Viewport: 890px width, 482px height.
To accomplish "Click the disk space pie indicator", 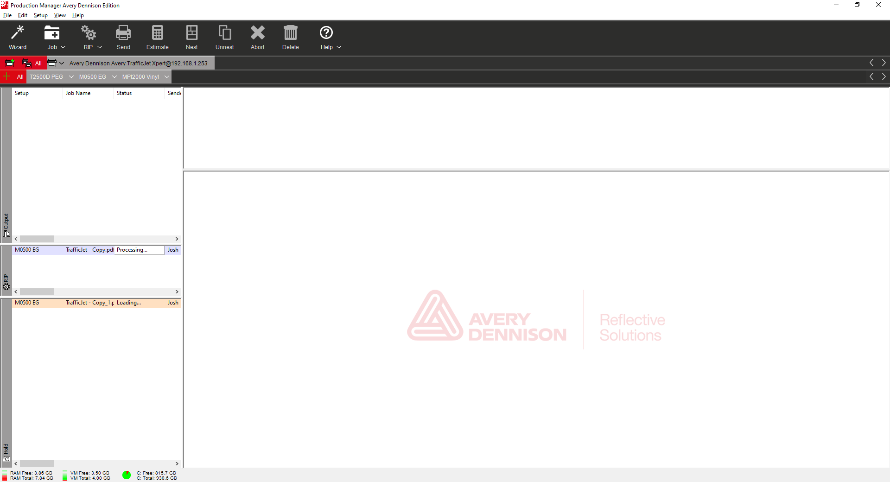I will click(127, 475).
